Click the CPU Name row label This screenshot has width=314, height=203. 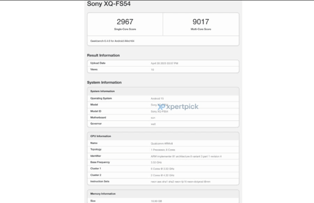[x=94, y=143]
